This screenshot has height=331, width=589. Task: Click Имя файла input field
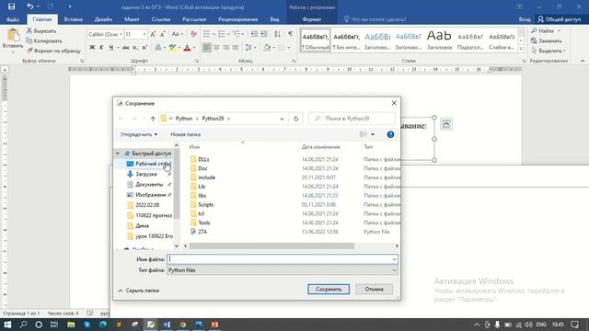pyautogui.click(x=283, y=259)
